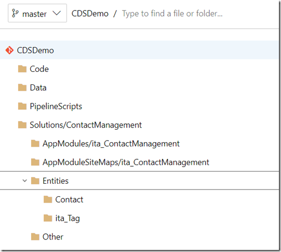
Task: Click the PipelineScripts folder icon
Action: (x=22, y=106)
